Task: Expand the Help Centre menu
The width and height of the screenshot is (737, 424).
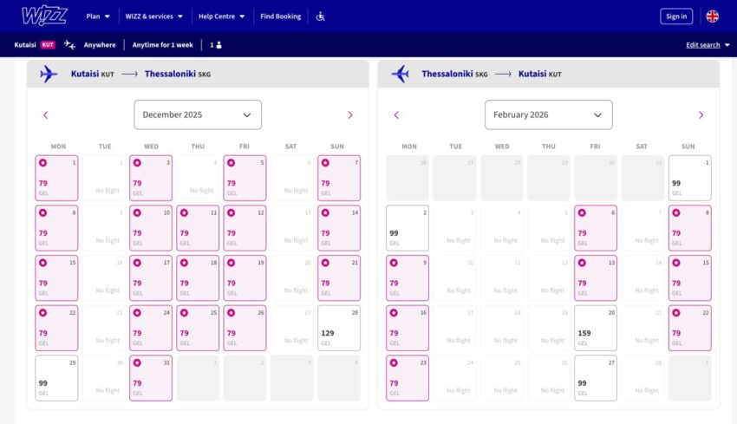Action: pos(221,16)
